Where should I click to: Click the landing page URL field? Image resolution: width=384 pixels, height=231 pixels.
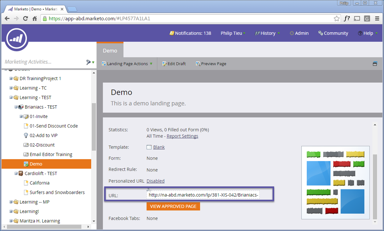coord(203,195)
